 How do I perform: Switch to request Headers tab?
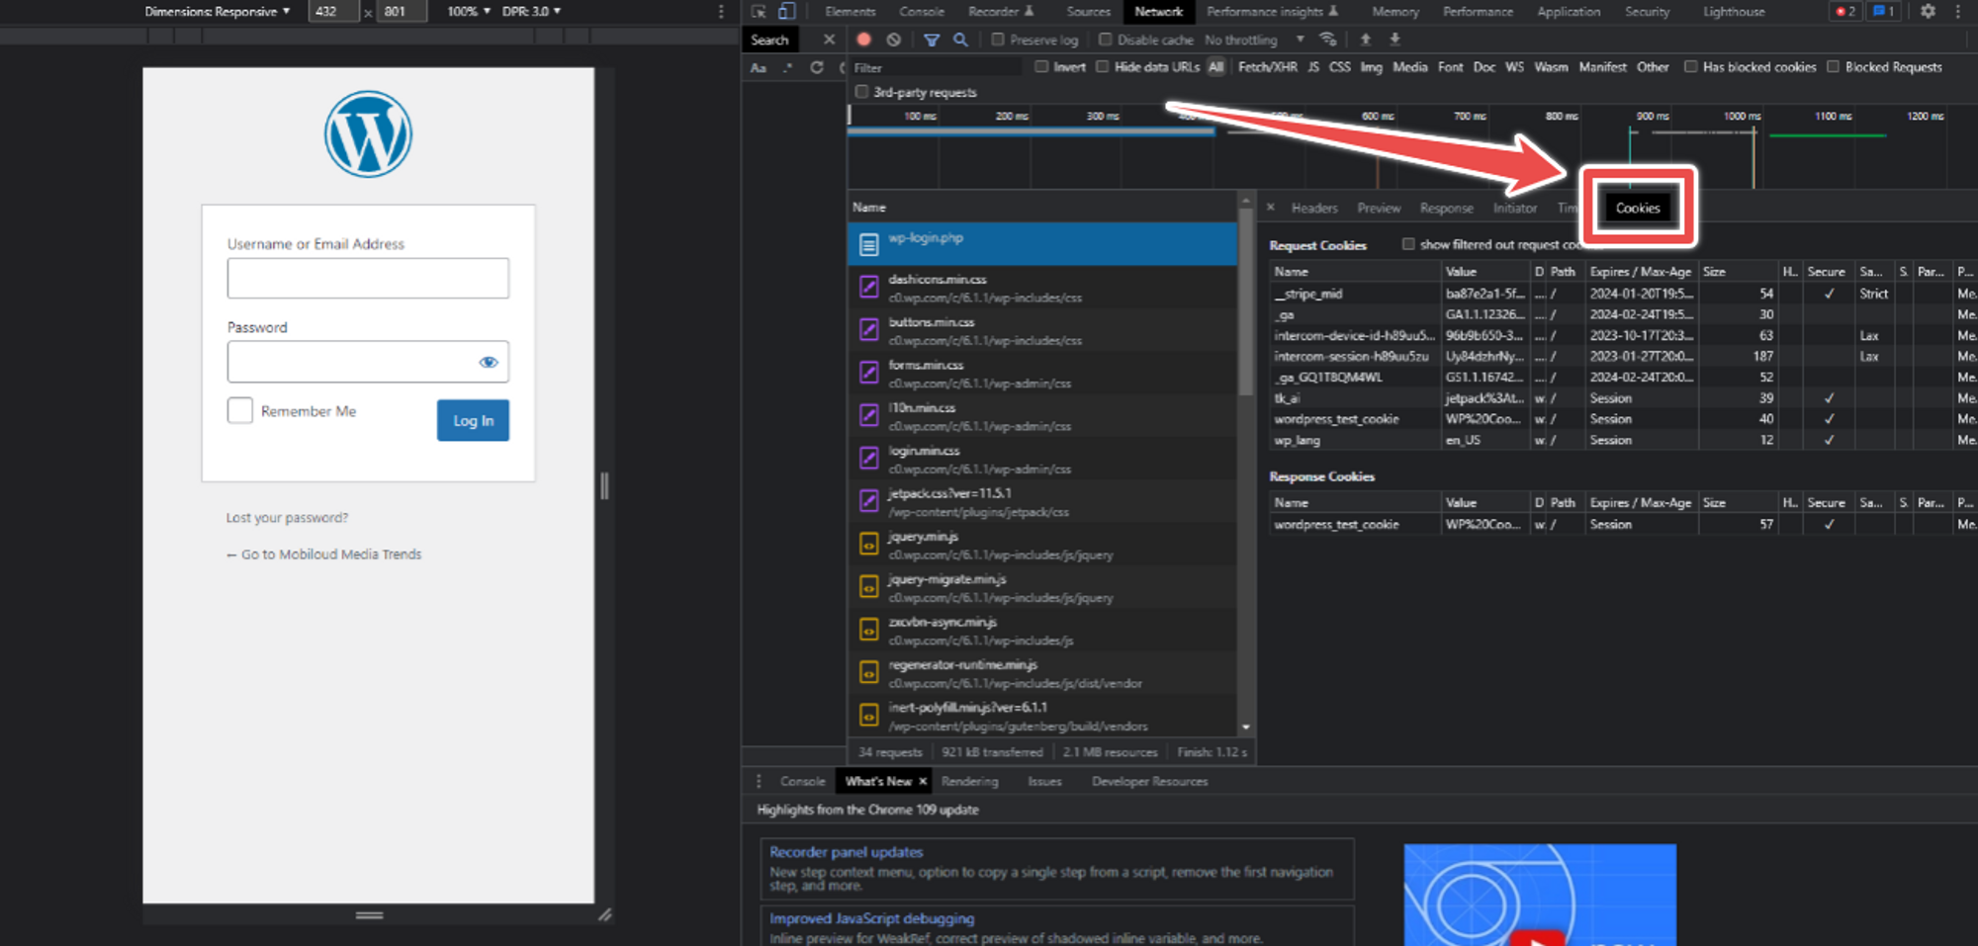pyautogui.click(x=1314, y=209)
